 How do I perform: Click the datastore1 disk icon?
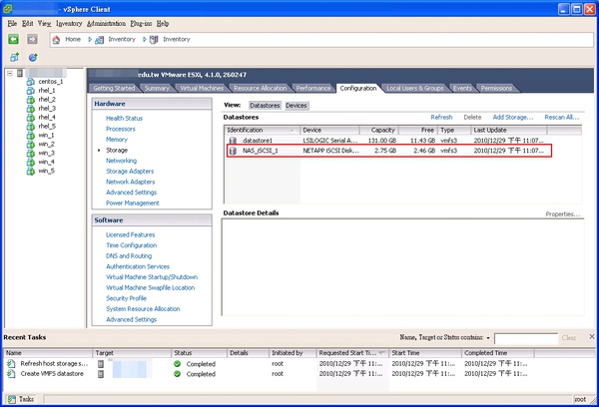pyautogui.click(x=233, y=141)
